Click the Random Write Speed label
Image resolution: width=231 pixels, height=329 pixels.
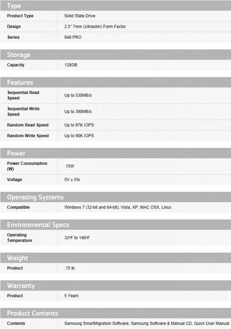coord(28,136)
